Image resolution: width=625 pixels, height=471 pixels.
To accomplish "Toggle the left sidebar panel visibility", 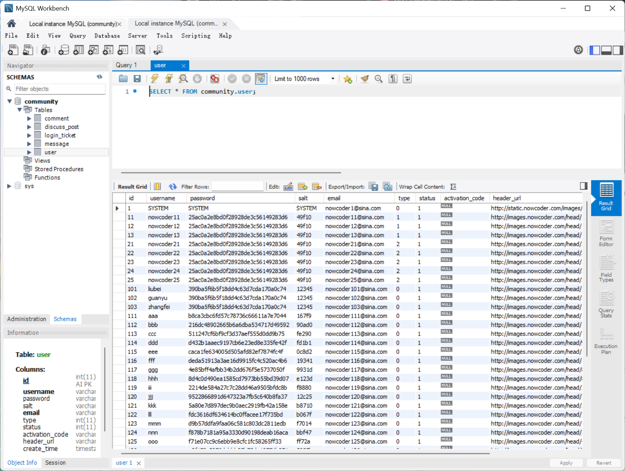I will tap(595, 50).
